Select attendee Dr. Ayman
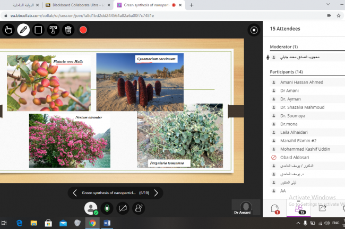 click(308, 99)
